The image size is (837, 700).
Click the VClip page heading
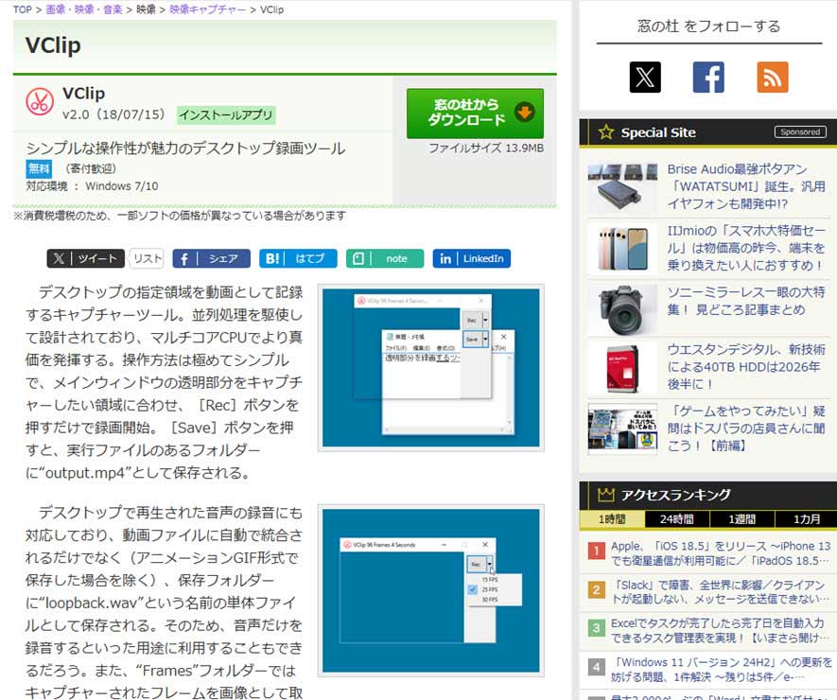(x=53, y=45)
